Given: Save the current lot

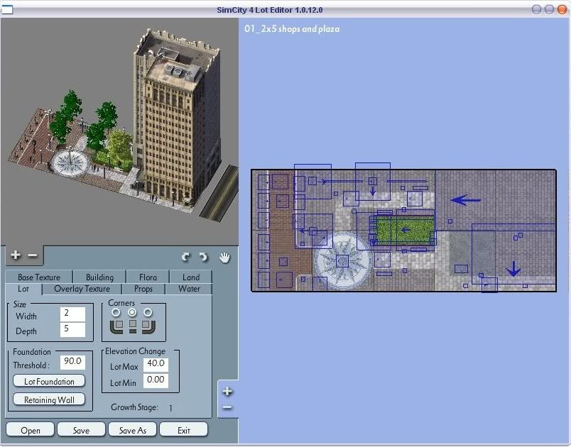Looking at the screenshot, I should point(81,430).
